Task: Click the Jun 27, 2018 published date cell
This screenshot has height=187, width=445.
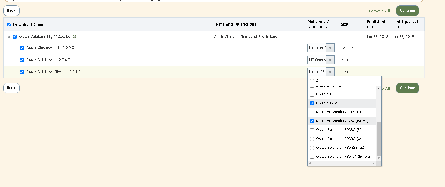Action: (x=377, y=37)
